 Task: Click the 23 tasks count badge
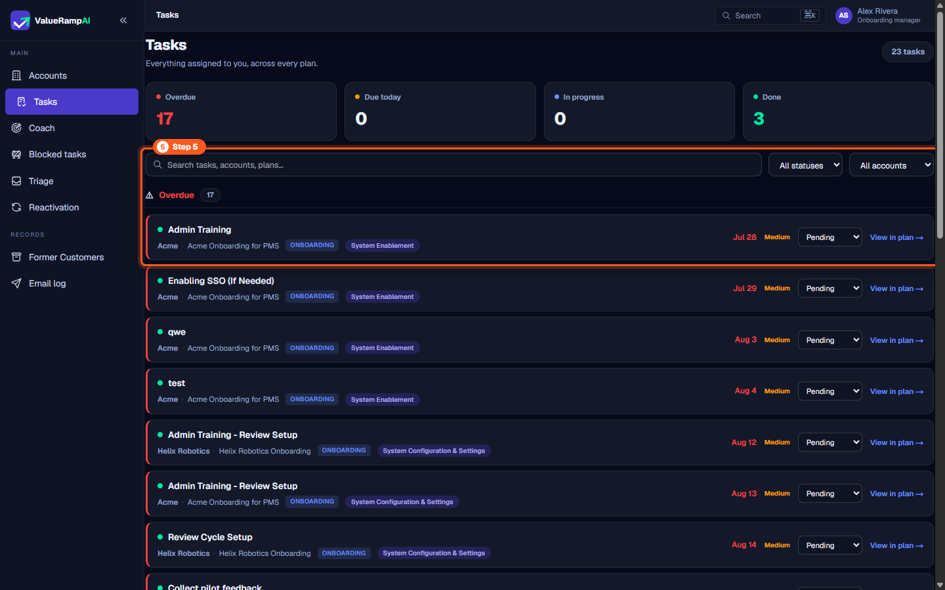coord(908,52)
